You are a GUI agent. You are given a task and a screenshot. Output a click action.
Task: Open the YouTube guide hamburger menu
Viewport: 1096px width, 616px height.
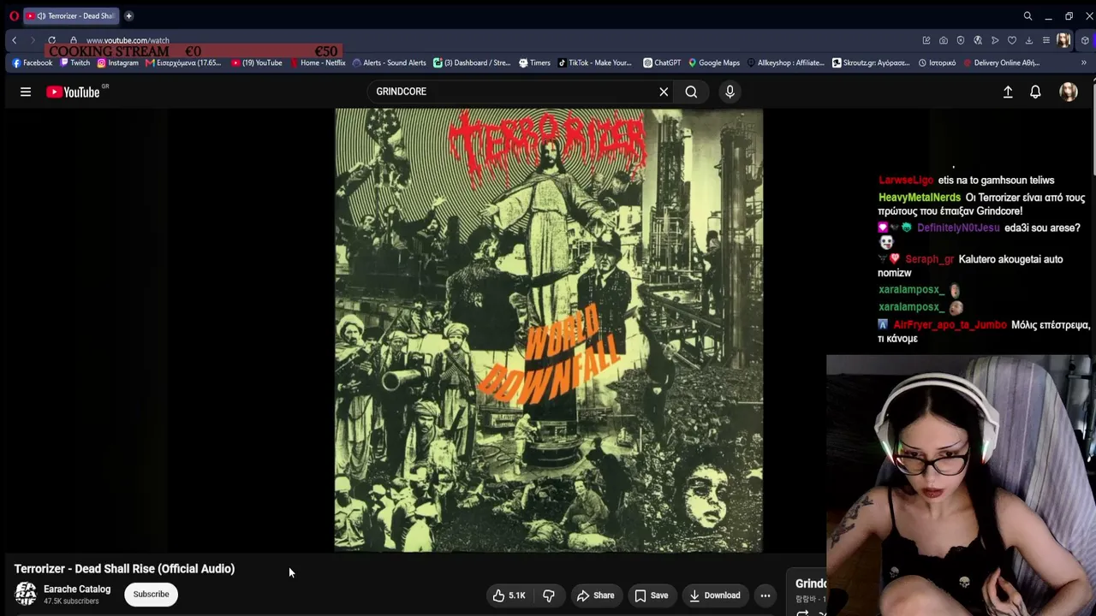[26, 92]
